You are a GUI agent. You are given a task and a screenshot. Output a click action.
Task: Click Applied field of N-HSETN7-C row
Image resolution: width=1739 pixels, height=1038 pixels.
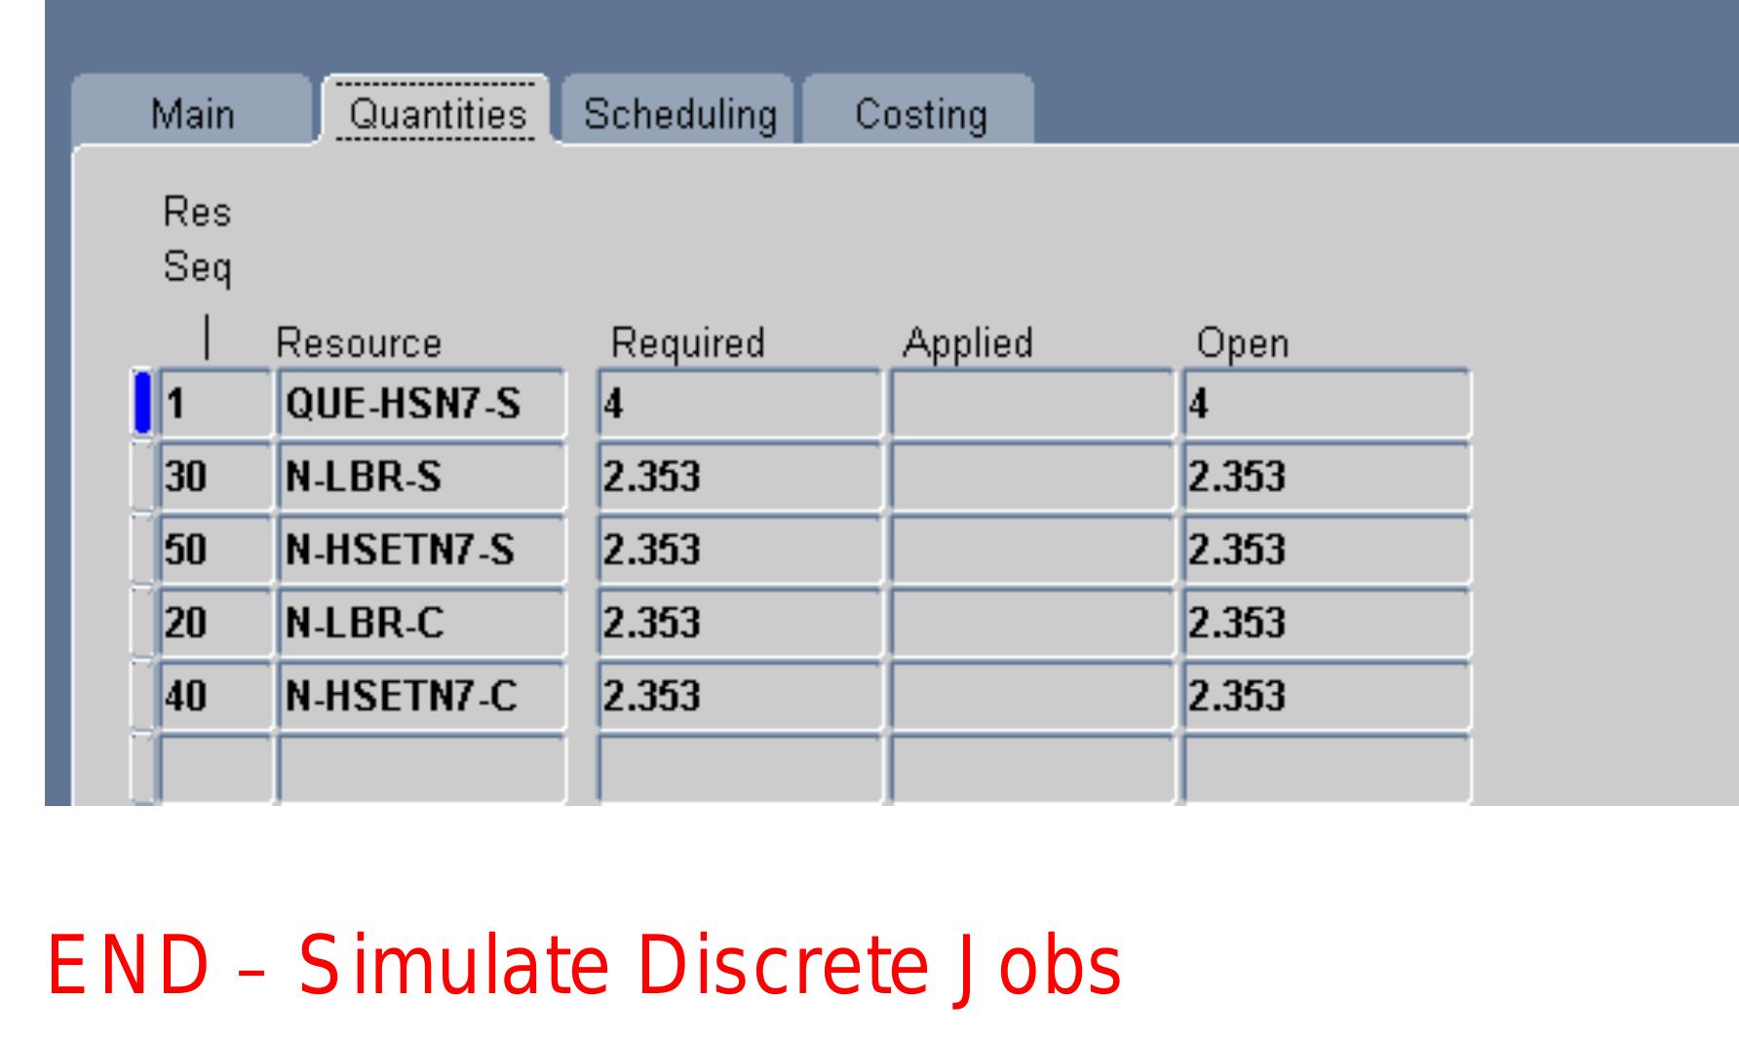coord(1032,696)
